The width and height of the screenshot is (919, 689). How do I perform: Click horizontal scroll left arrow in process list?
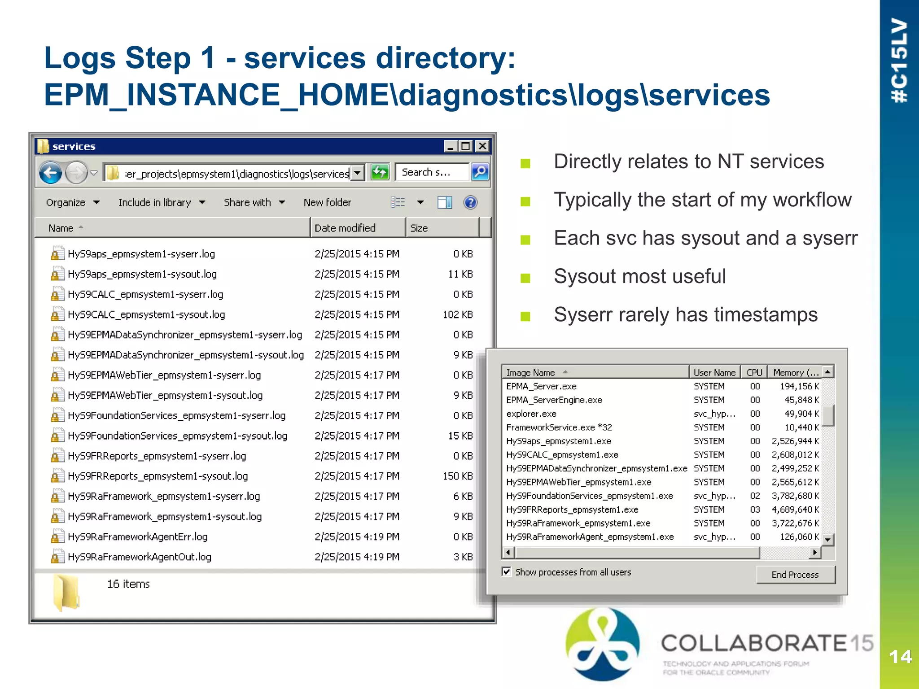click(x=508, y=553)
